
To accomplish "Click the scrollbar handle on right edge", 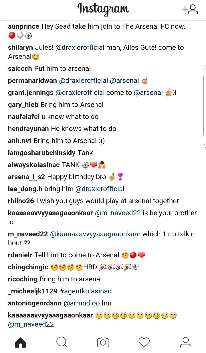I will [205, 107].
